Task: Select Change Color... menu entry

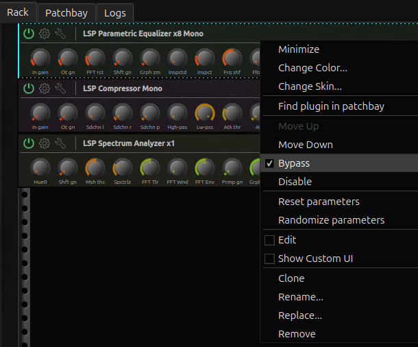Action: pos(339,68)
